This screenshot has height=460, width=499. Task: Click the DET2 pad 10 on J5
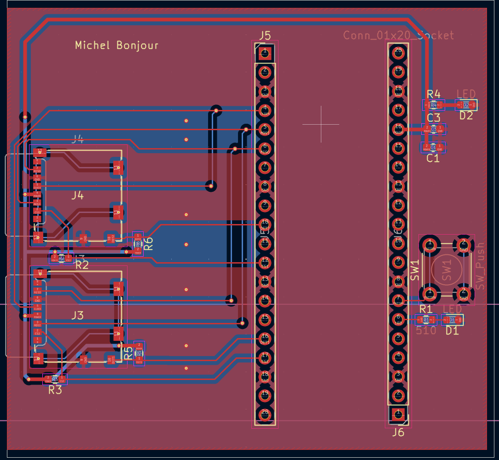click(x=265, y=224)
